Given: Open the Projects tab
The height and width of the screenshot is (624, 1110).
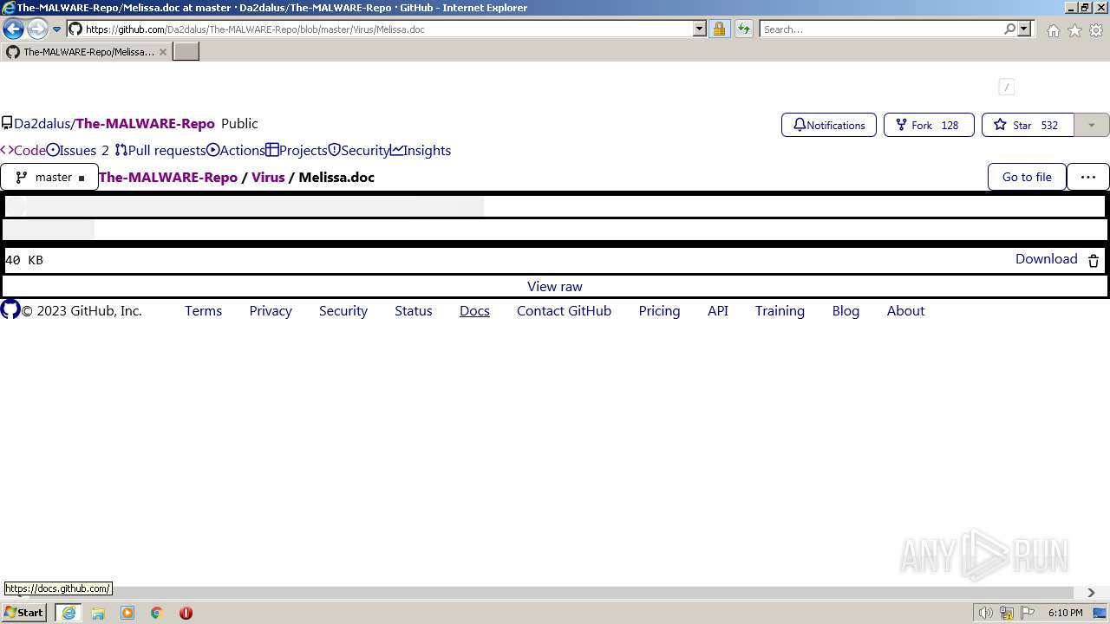Looking at the screenshot, I should 297,151.
